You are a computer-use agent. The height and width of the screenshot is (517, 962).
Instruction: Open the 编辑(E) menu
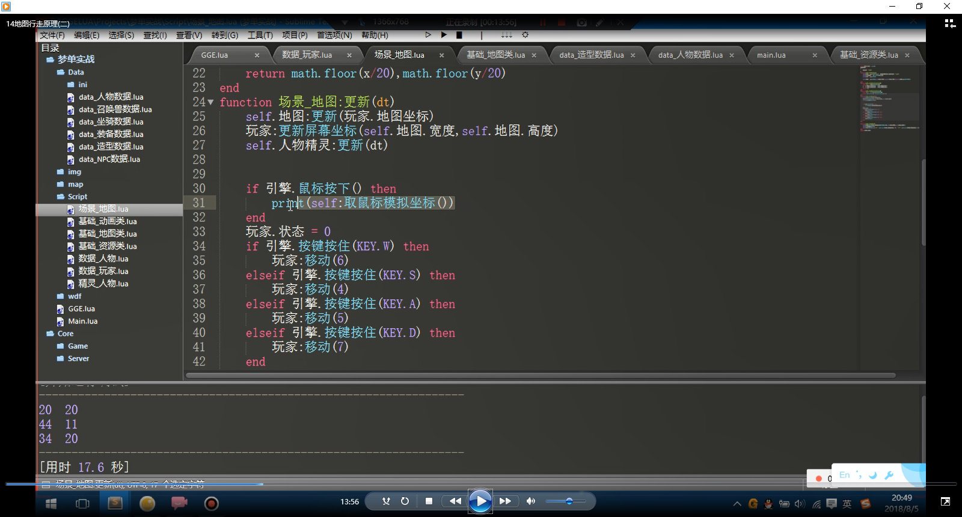pos(87,35)
